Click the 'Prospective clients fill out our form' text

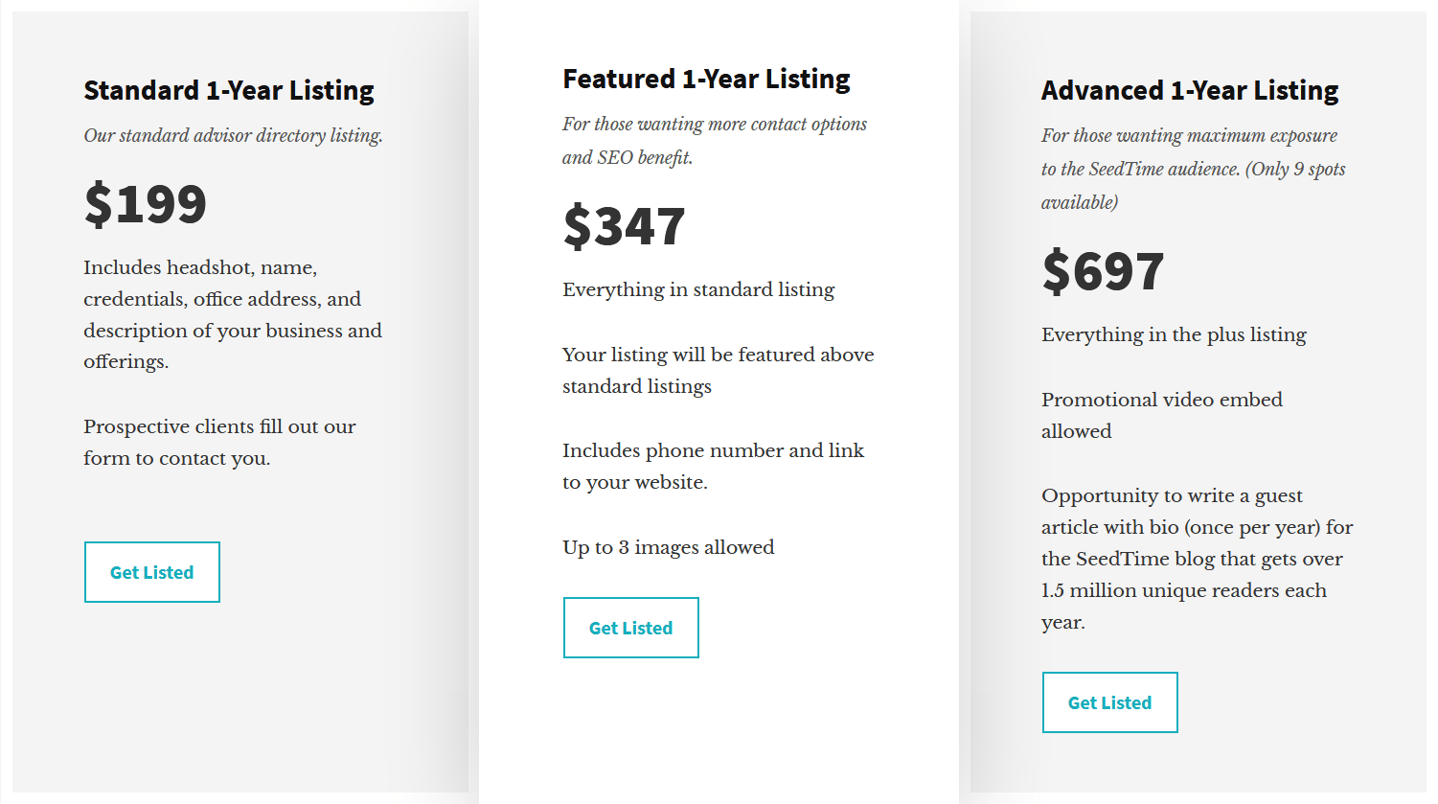(219, 442)
